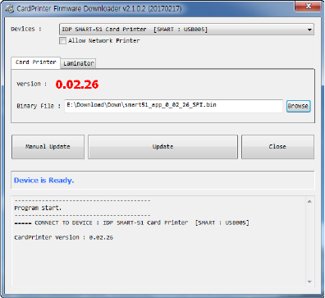Viewport: 325px width, 298px height.
Task: Click the 'Version :' label
Action: 31,84
